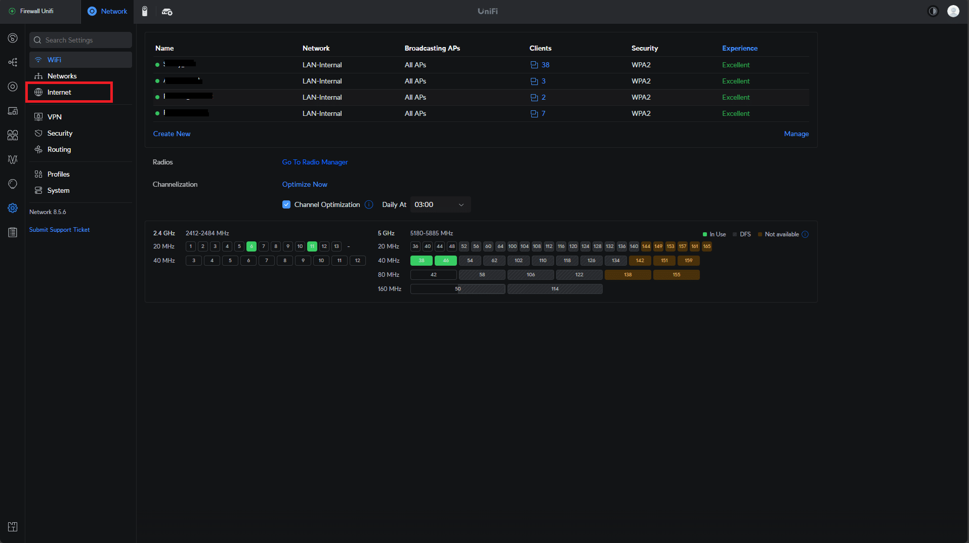
Task: Click the Optimize Now link
Action: tap(305, 184)
